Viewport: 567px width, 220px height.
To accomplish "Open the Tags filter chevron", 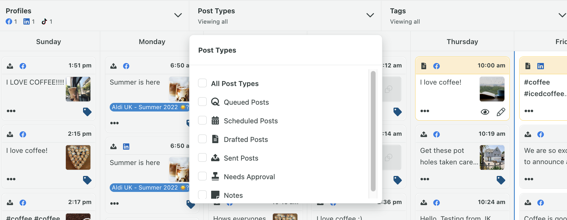I will [x=562, y=15].
